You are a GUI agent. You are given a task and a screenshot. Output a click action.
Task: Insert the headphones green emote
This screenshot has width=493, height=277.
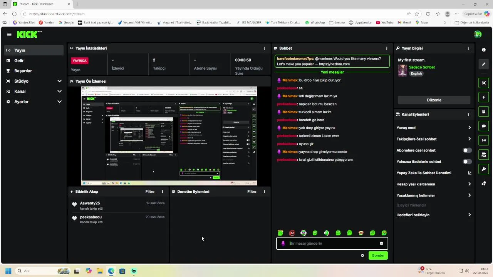[304, 233]
